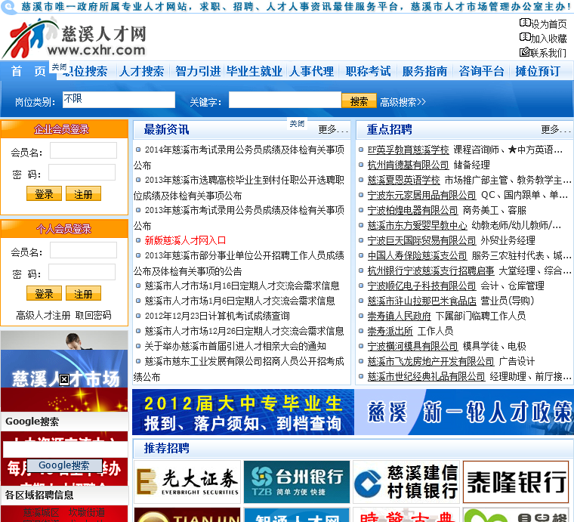Screen dimensions: 574x522
Task: Click the 慈溪建信村镇银行 logo ad
Action: [x=406, y=482]
